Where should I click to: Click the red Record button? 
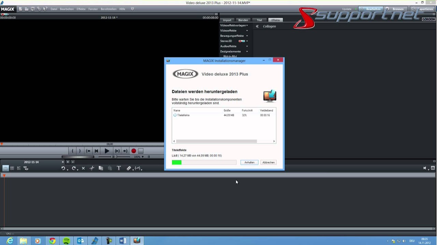(x=133, y=151)
